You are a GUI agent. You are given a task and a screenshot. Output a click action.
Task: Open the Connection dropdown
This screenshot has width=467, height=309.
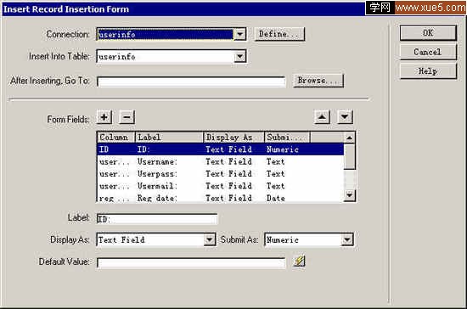pos(239,35)
